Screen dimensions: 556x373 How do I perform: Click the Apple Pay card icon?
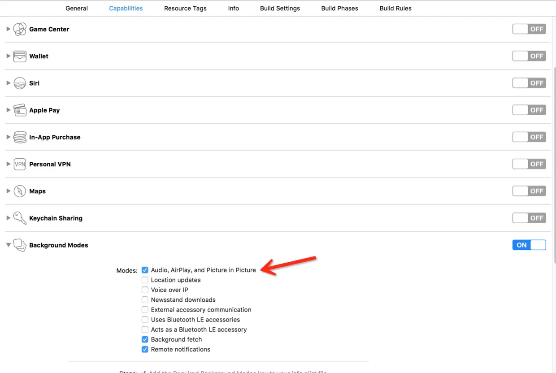coord(20,110)
